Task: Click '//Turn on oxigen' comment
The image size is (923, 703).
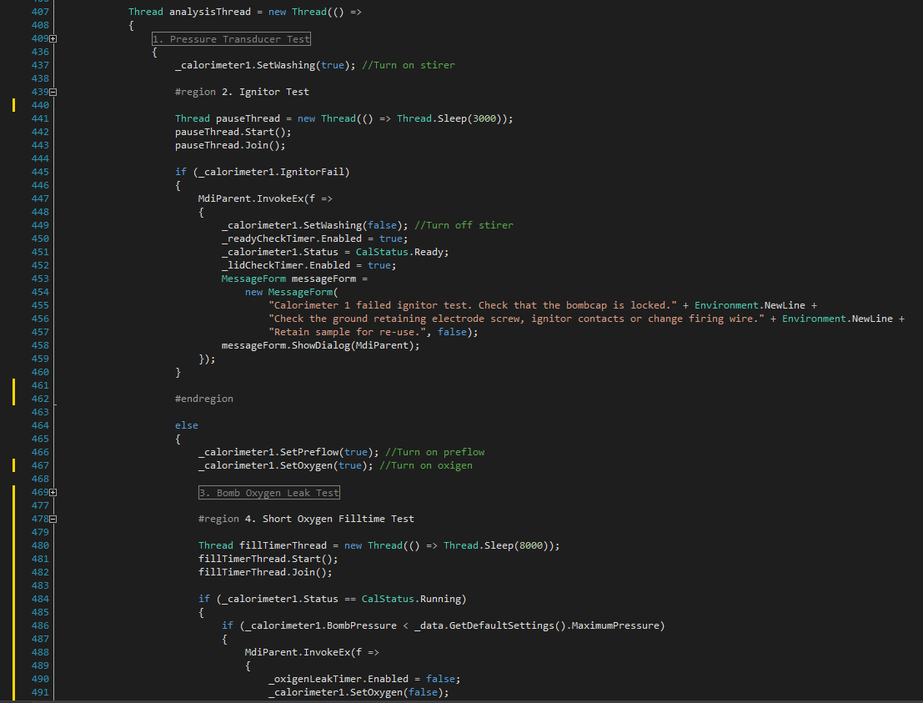Action: (425, 465)
